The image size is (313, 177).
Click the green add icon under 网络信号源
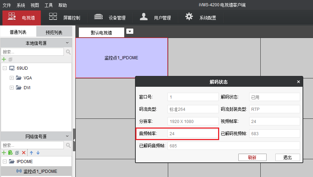coord(4,153)
